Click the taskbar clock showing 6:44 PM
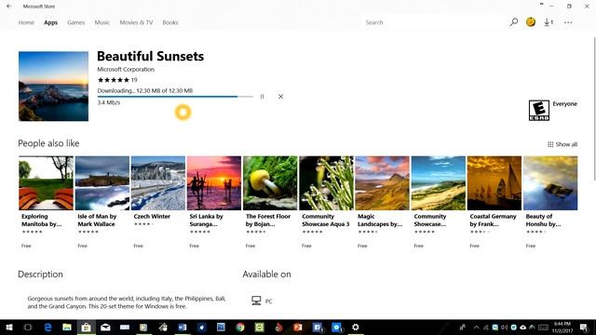 [x=562, y=327]
